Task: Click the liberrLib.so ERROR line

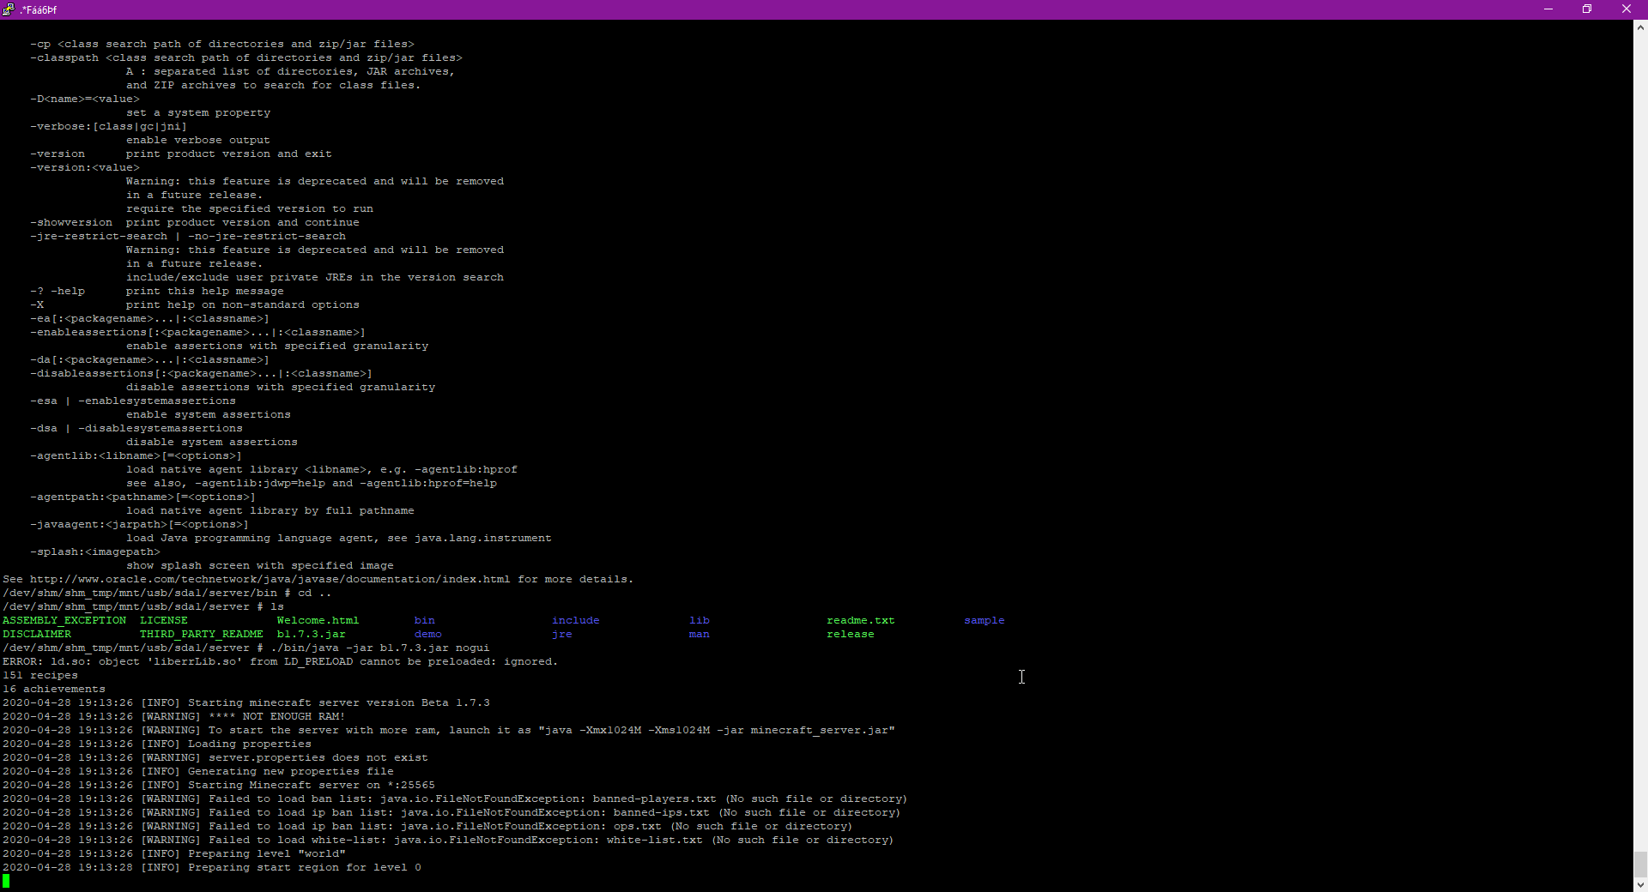Action: [x=281, y=661]
